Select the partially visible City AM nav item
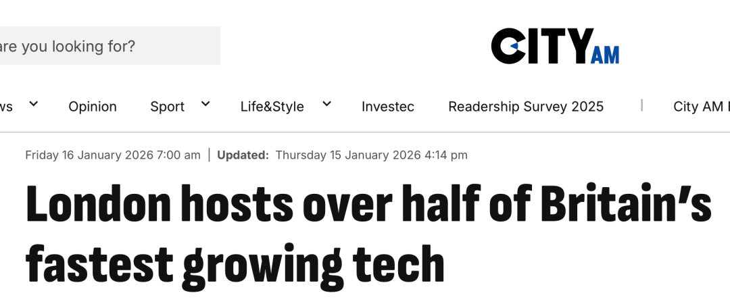The image size is (730, 308). tap(701, 107)
